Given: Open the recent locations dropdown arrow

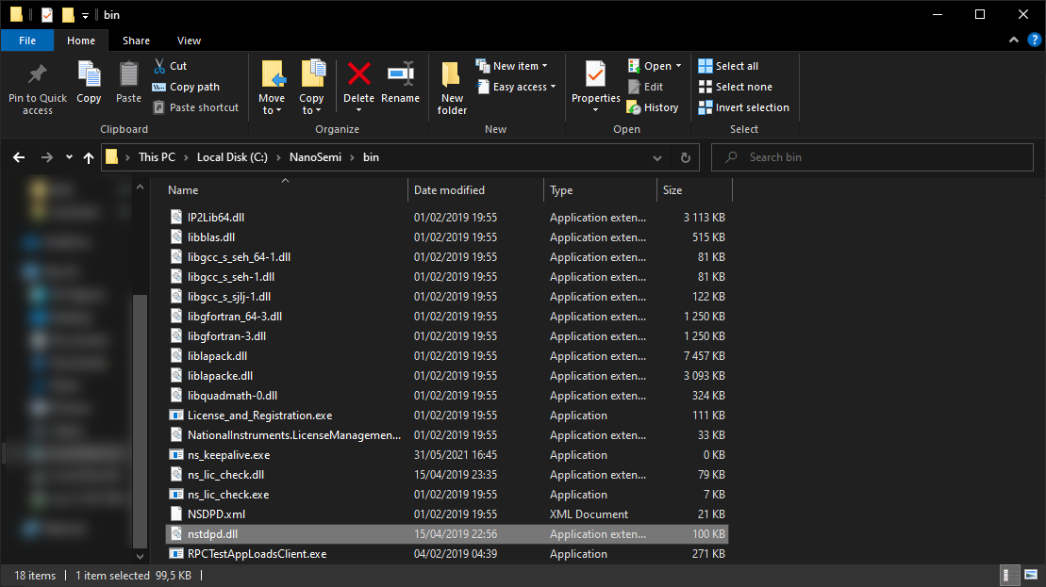Looking at the screenshot, I should (x=69, y=157).
